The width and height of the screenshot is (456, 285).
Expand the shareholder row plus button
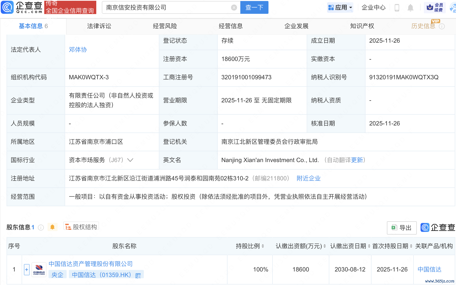pos(27,270)
